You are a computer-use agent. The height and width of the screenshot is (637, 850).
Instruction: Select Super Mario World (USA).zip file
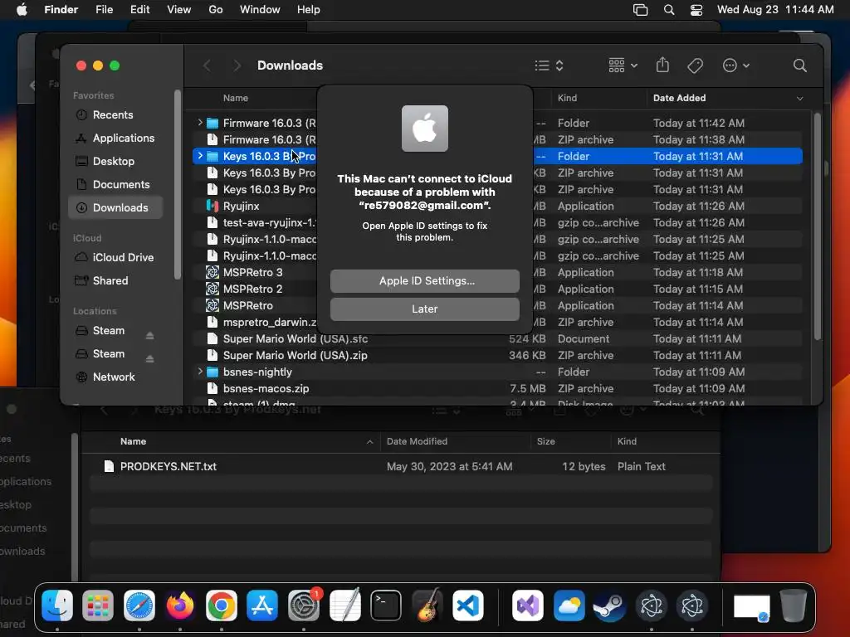click(x=497, y=355)
